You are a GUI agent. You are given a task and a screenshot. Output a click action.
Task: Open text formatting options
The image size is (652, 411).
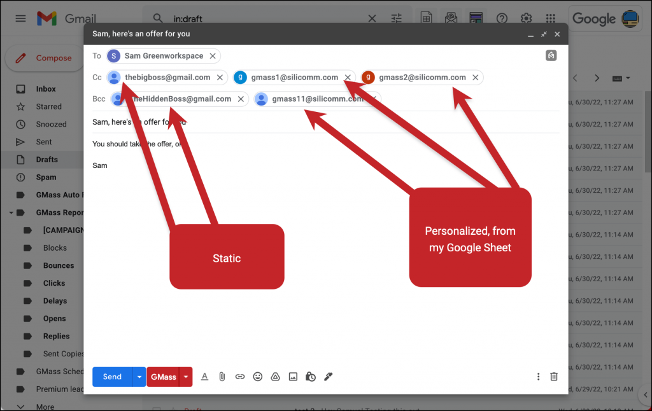[204, 376]
